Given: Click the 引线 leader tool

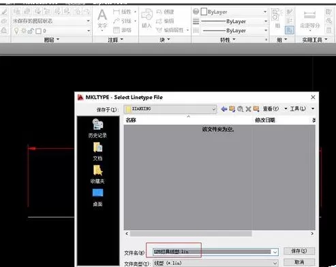Looking at the screenshot, I should pos(123,21).
